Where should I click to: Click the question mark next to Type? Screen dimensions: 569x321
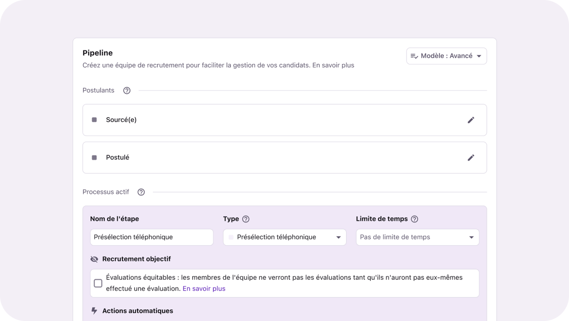click(246, 219)
